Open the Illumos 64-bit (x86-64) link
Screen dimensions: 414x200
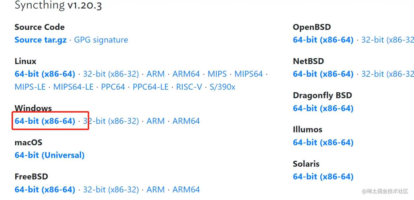[323, 143]
